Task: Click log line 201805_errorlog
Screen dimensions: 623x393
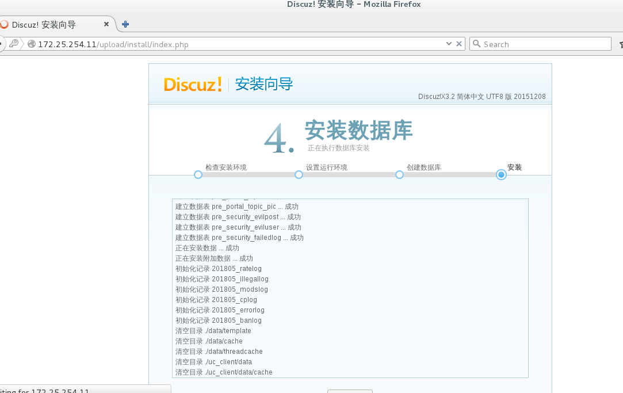Action: [x=220, y=310]
